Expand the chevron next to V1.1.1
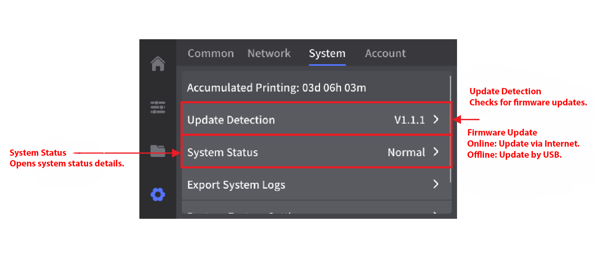 436,118
